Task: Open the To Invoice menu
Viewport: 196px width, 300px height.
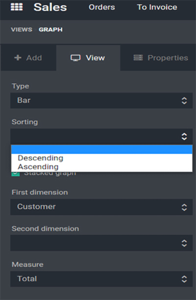Action: tap(157, 7)
